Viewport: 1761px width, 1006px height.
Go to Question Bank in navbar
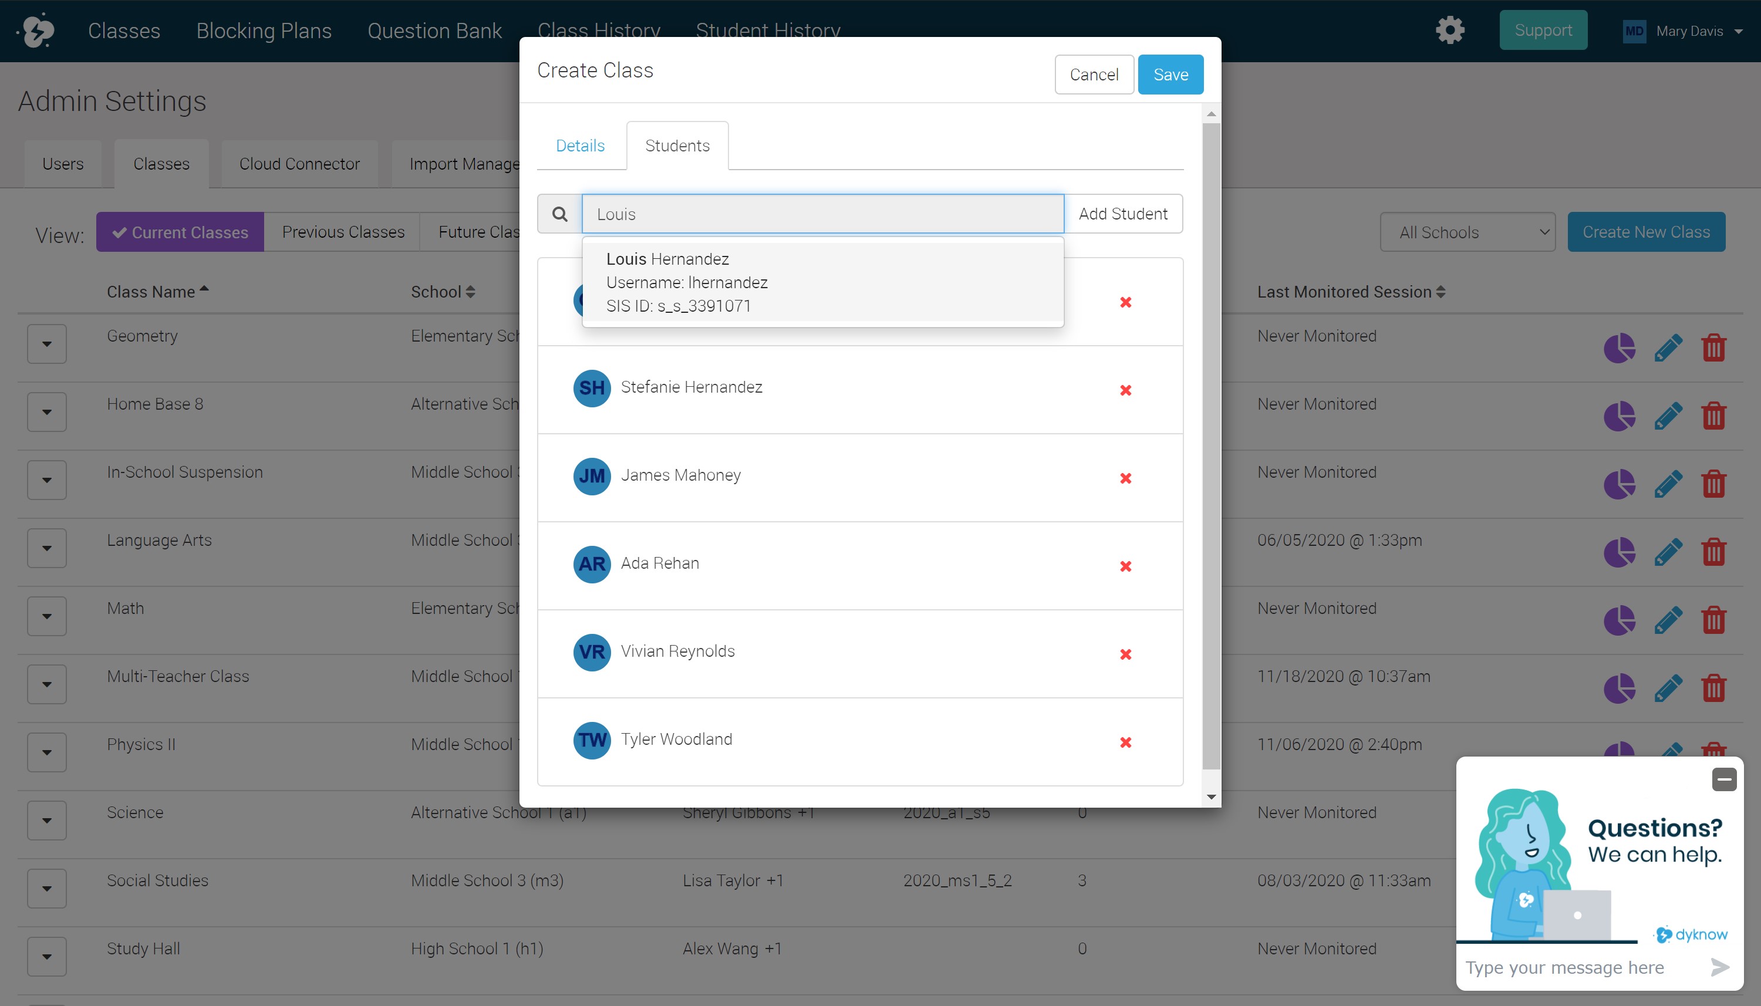pyautogui.click(x=434, y=31)
